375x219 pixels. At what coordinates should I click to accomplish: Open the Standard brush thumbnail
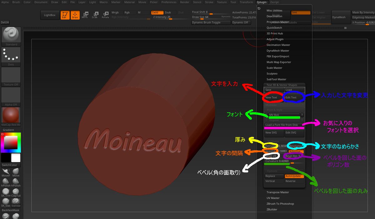coord(11,36)
